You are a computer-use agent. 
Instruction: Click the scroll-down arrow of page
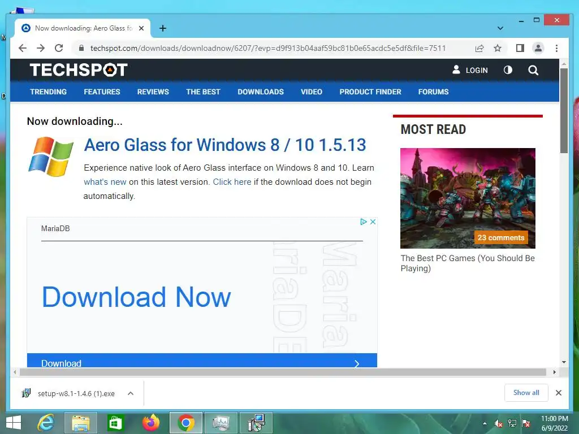pyautogui.click(x=564, y=362)
